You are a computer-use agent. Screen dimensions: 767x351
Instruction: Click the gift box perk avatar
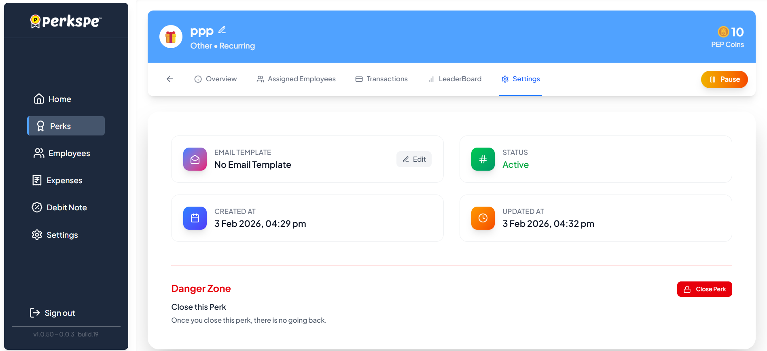click(171, 37)
